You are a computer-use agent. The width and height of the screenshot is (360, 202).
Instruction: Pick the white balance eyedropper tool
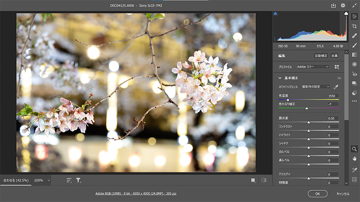336,86
